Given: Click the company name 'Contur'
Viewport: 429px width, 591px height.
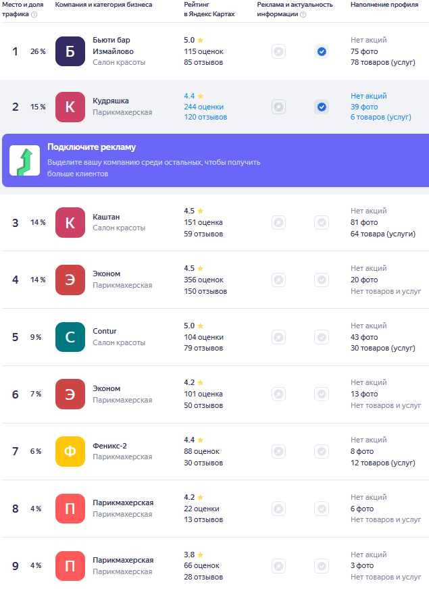Looking at the screenshot, I should click(x=105, y=332).
